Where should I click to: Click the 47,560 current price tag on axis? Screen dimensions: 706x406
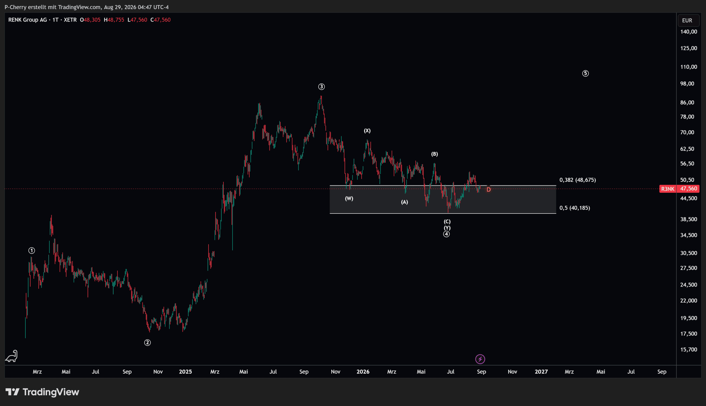(688, 189)
